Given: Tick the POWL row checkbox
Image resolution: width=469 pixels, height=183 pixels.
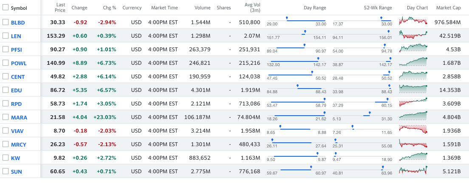Looking at the screenshot, I should (6, 63).
